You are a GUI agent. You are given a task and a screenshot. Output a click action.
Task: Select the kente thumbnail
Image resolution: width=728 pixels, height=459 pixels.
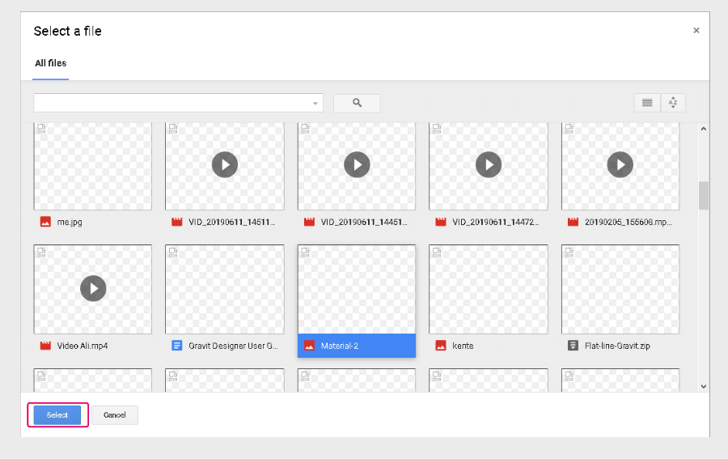[x=489, y=289]
